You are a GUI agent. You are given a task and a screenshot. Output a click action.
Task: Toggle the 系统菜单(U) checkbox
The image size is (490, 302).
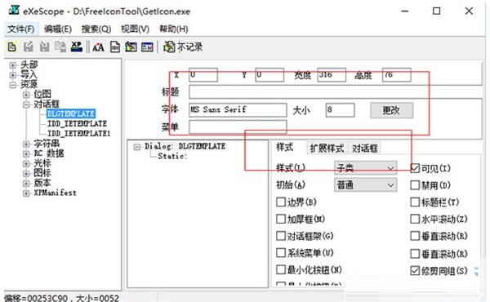[281, 252]
